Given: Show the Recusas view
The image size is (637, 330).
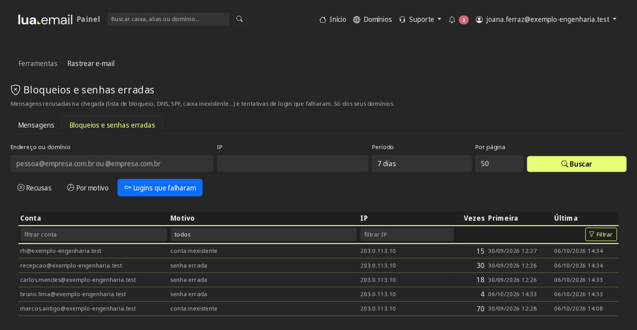Looking at the screenshot, I should pyautogui.click(x=35, y=188).
